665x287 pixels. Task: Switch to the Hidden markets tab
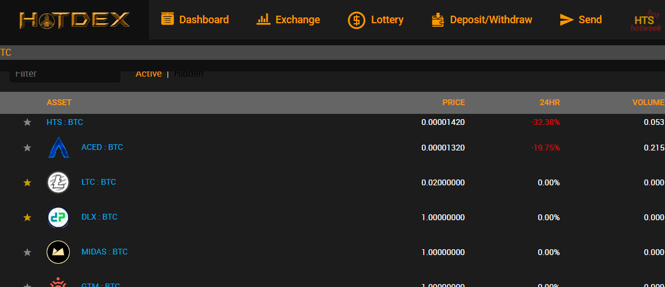point(189,74)
